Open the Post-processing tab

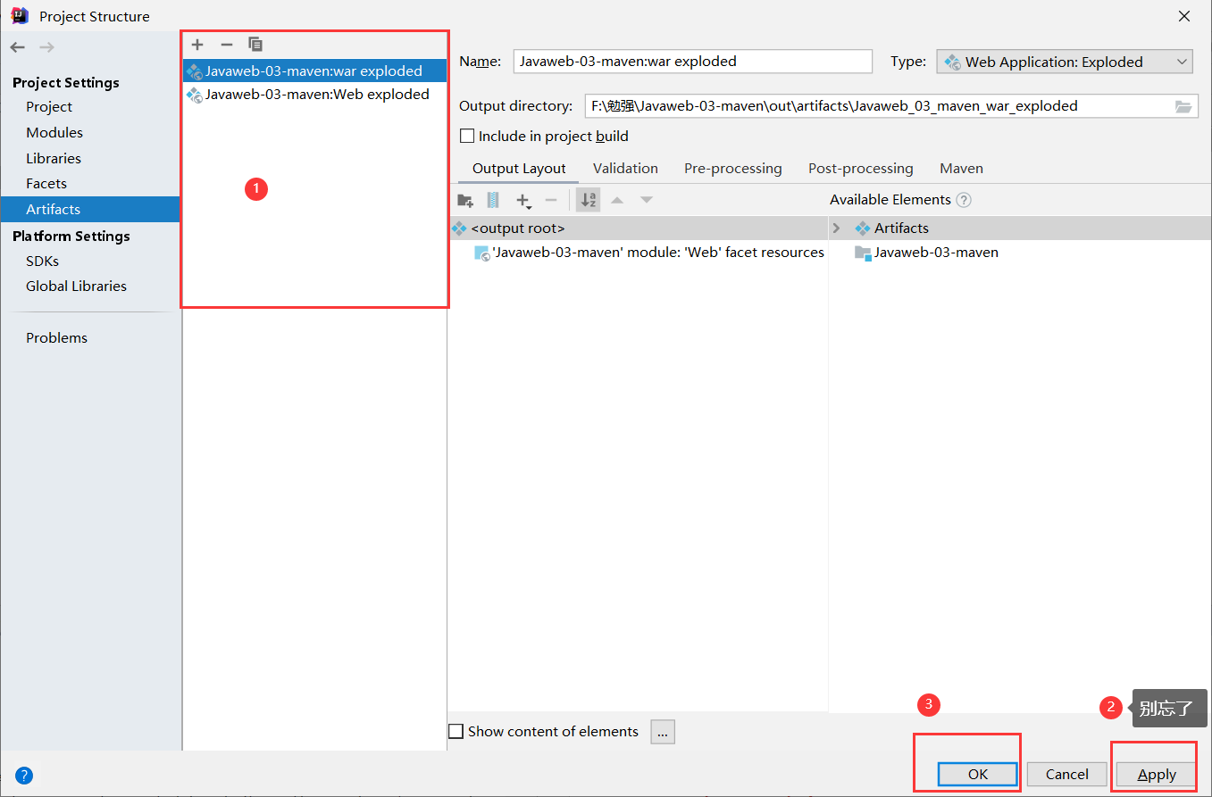pyautogui.click(x=861, y=169)
